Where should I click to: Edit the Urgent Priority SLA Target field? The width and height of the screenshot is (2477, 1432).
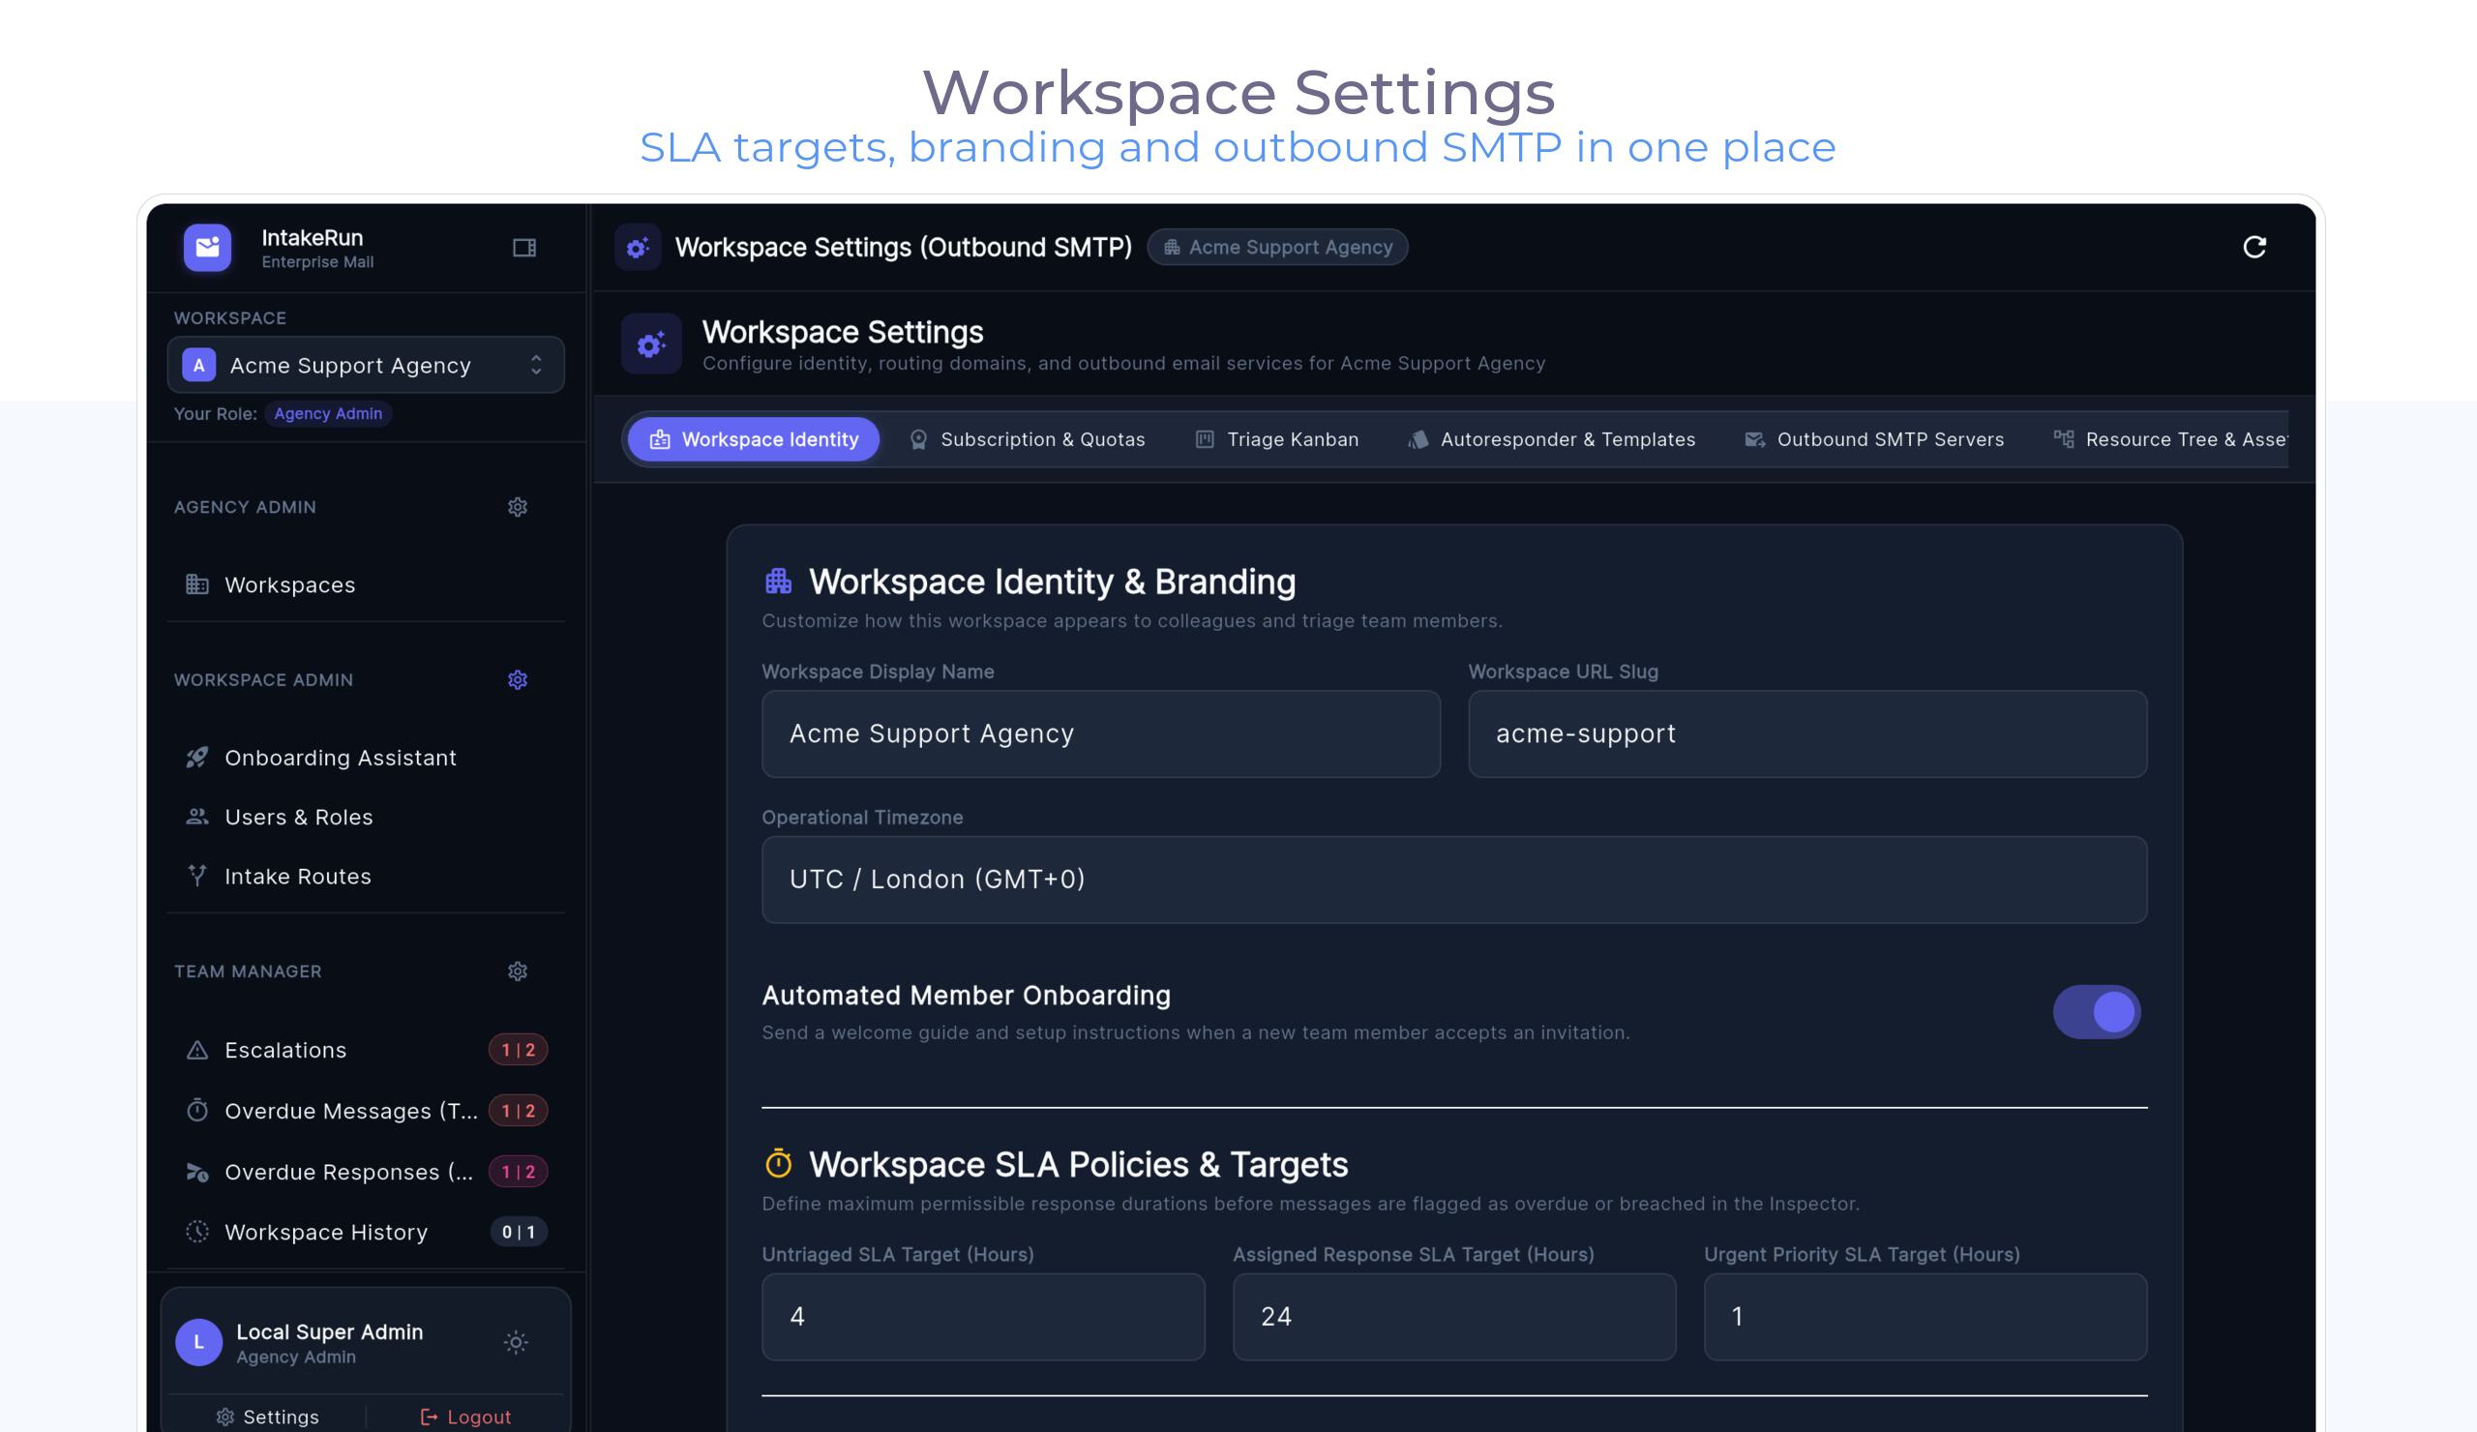[1925, 1317]
